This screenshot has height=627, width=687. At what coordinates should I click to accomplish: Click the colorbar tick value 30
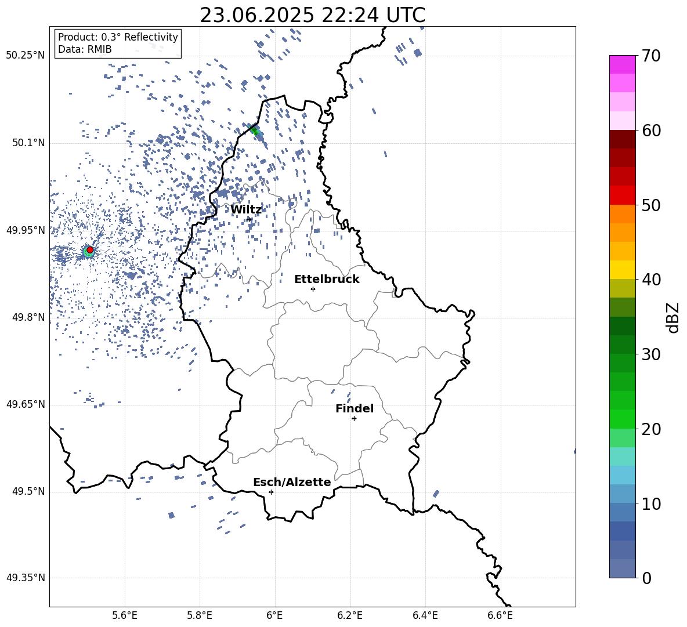click(651, 354)
